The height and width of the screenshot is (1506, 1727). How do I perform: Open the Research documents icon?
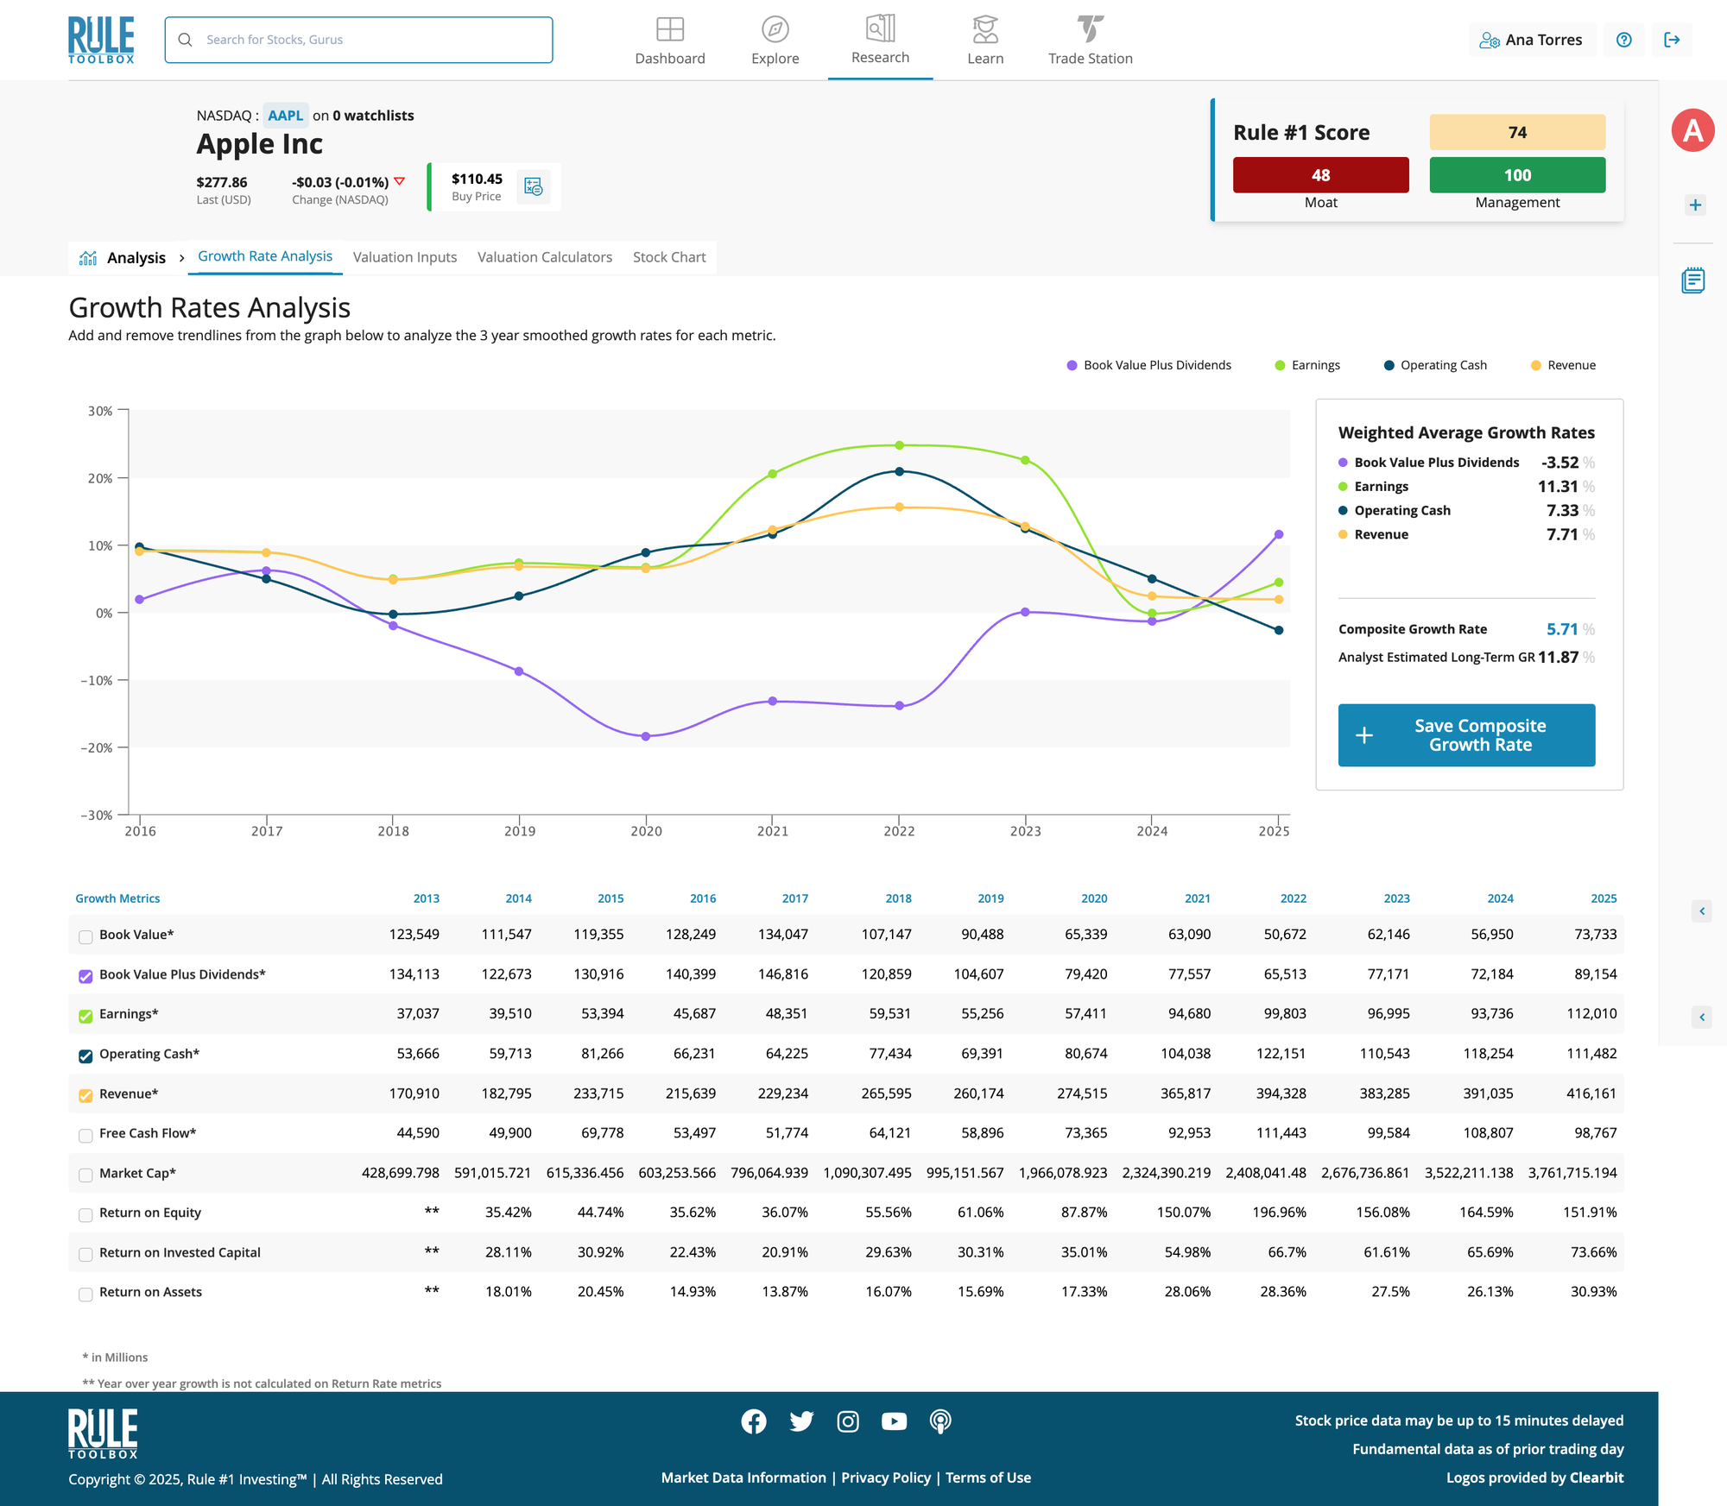[x=880, y=28]
